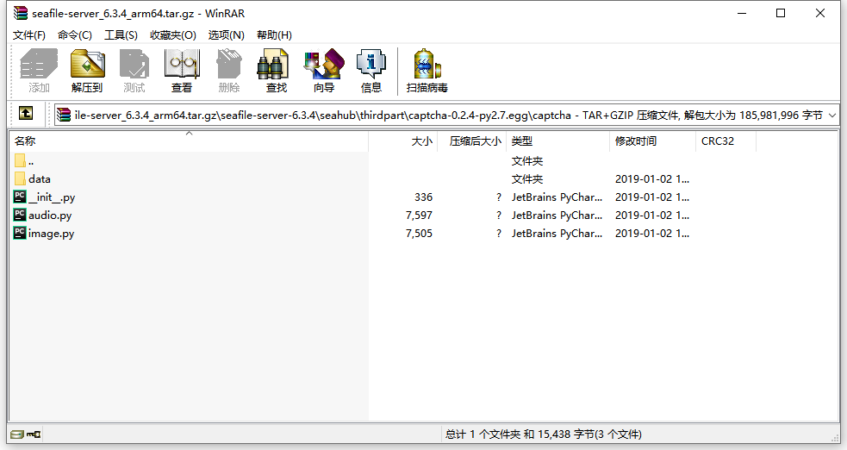Open the 工具(S) menu
The width and height of the screenshot is (847, 450).
coord(121,35)
